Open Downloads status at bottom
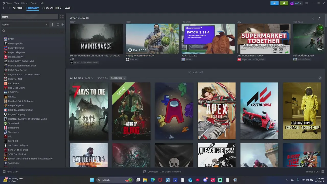 [162, 172]
